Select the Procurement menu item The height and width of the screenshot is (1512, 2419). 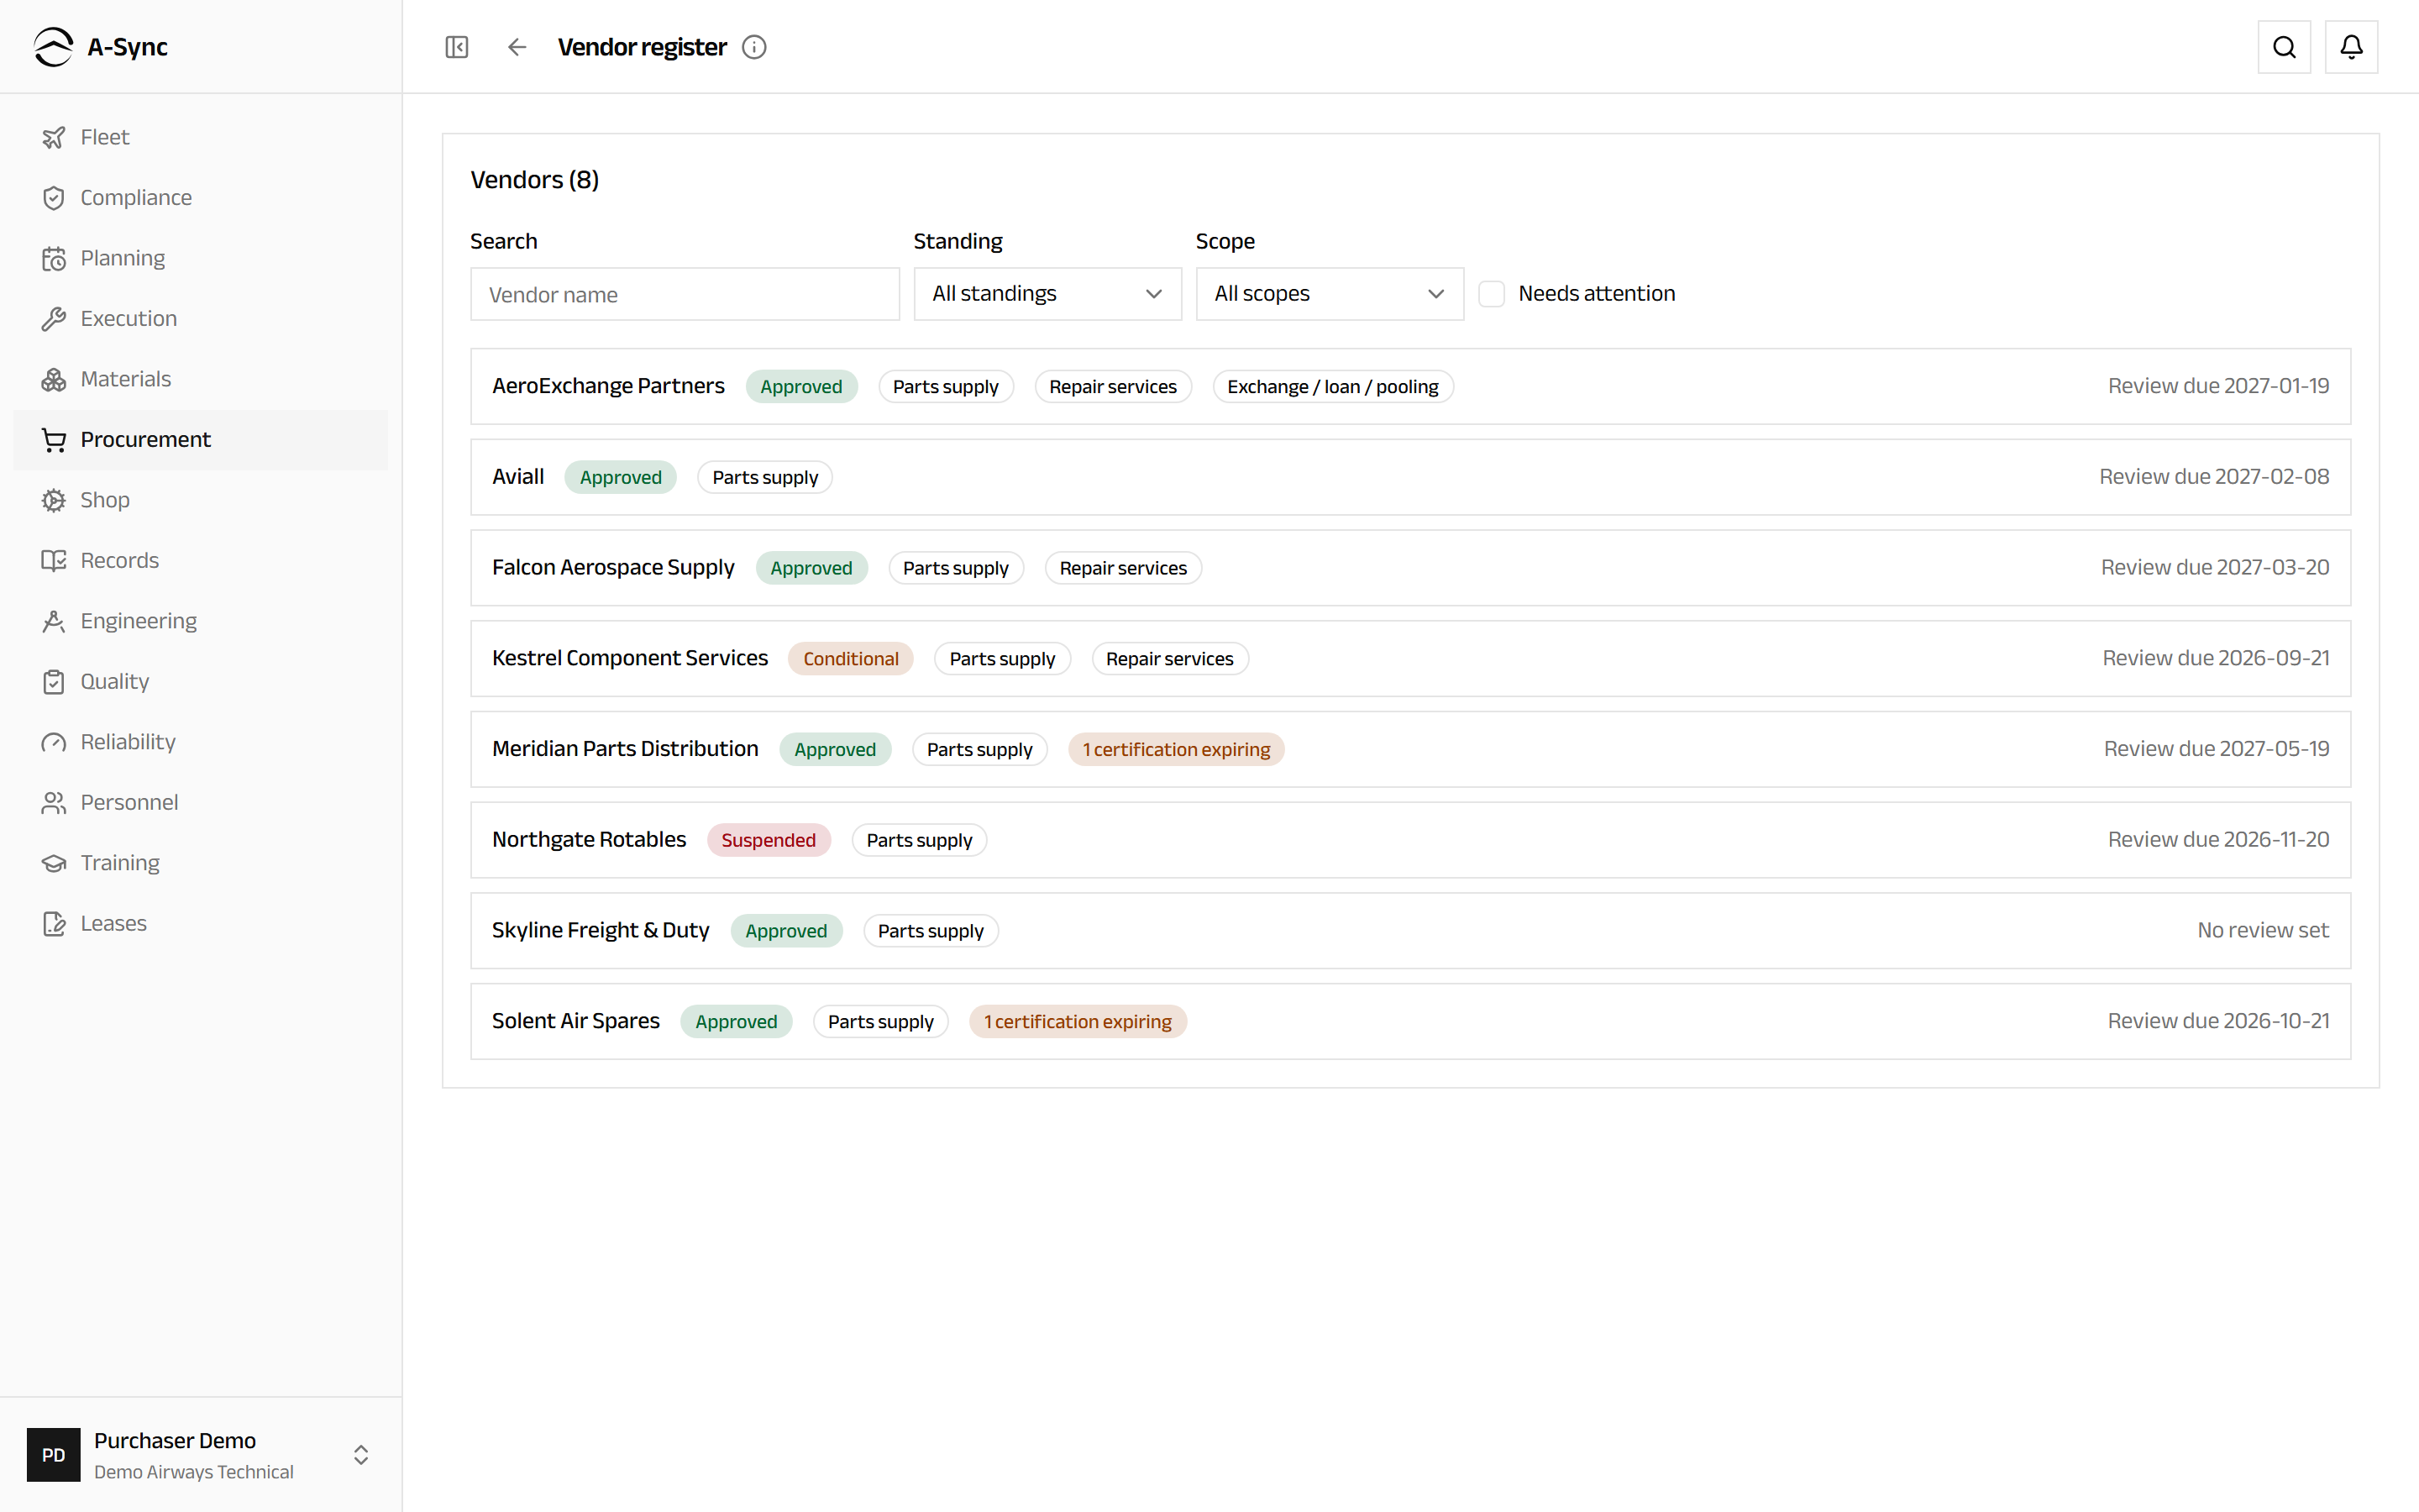tap(201, 440)
